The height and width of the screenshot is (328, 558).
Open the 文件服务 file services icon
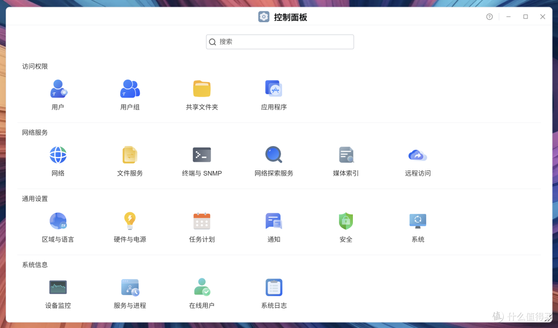[x=130, y=155]
